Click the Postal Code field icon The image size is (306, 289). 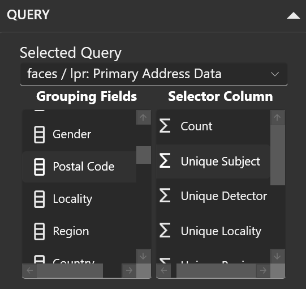coord(39,167)
